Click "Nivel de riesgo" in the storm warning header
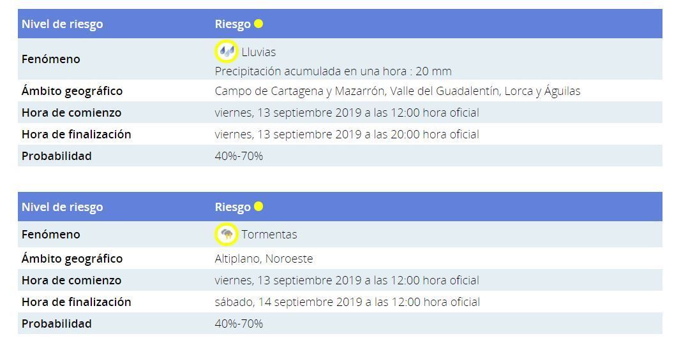This screenshot has width=681, height=350. click(x=62, y=207)
